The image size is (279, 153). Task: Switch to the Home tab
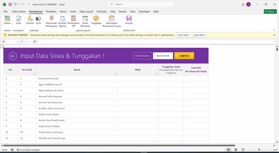click(63, 11)
